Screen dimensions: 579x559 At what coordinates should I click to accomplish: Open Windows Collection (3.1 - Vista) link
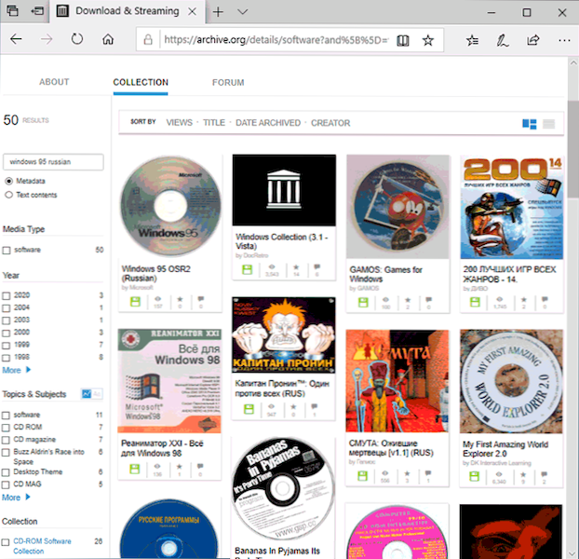coord(281,241)
